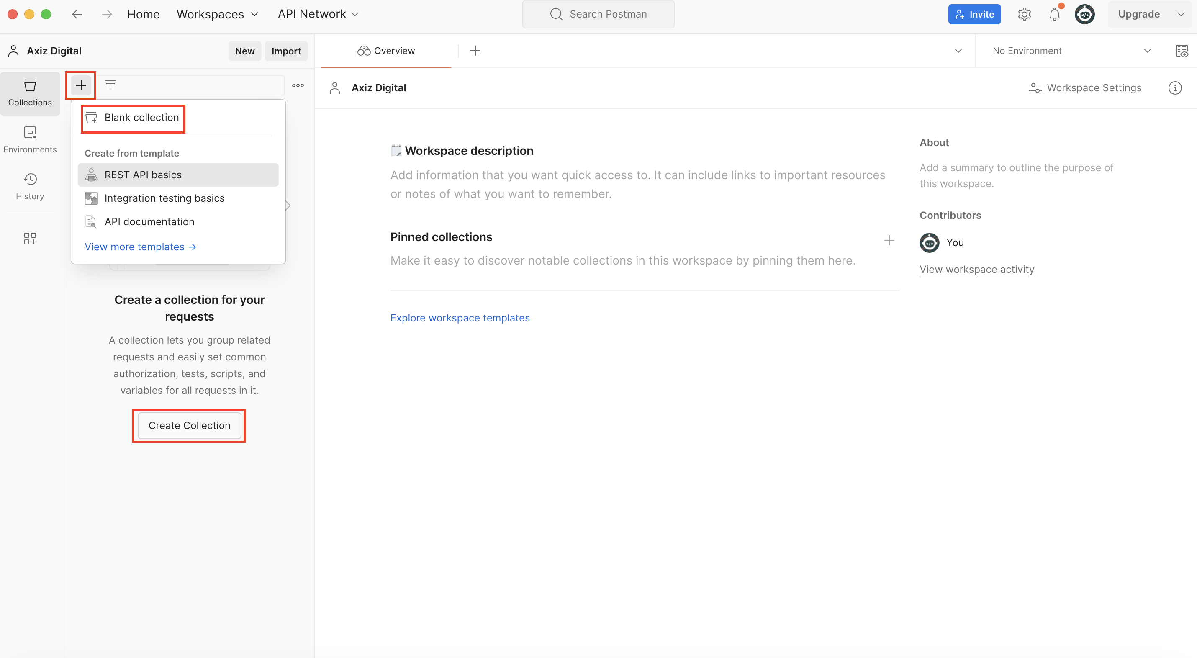Click the filter collections icon
The height and width of the screenshot is (658, 1197).
[x=110, y=85]
